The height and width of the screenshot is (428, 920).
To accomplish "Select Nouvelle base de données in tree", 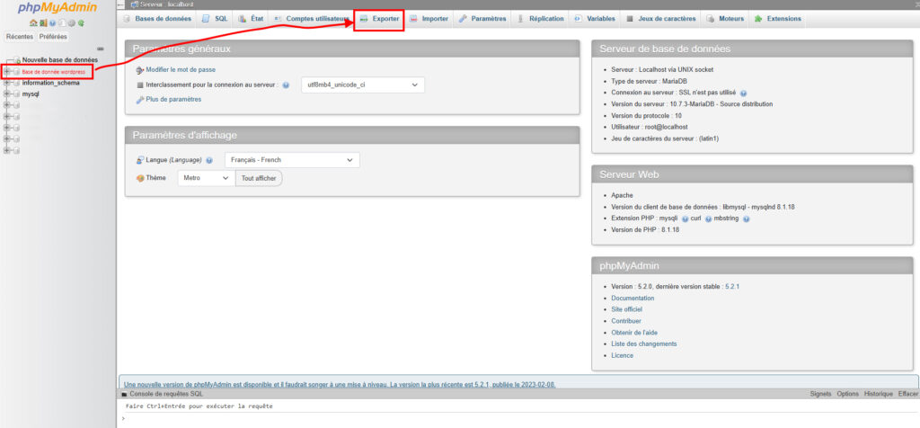I will 60,60.
